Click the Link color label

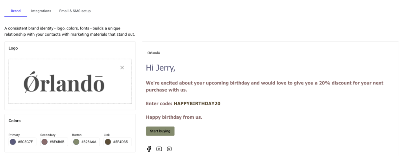107,135
